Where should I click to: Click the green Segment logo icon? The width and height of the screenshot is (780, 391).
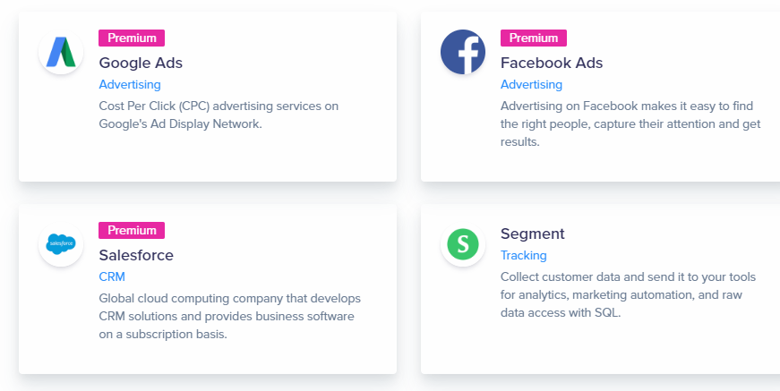pyautogui.click(x=463, y=243)
